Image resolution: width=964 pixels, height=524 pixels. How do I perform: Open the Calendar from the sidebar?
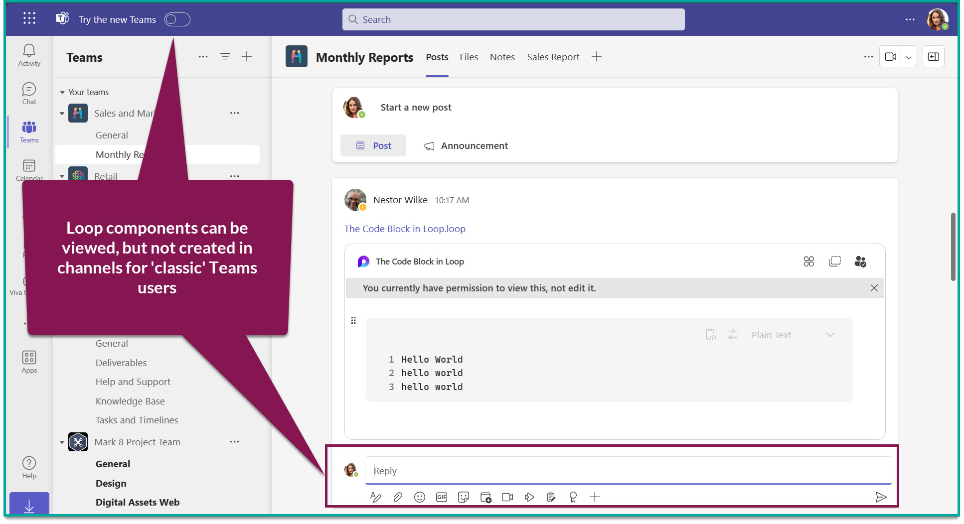click(x=28, y=169)
